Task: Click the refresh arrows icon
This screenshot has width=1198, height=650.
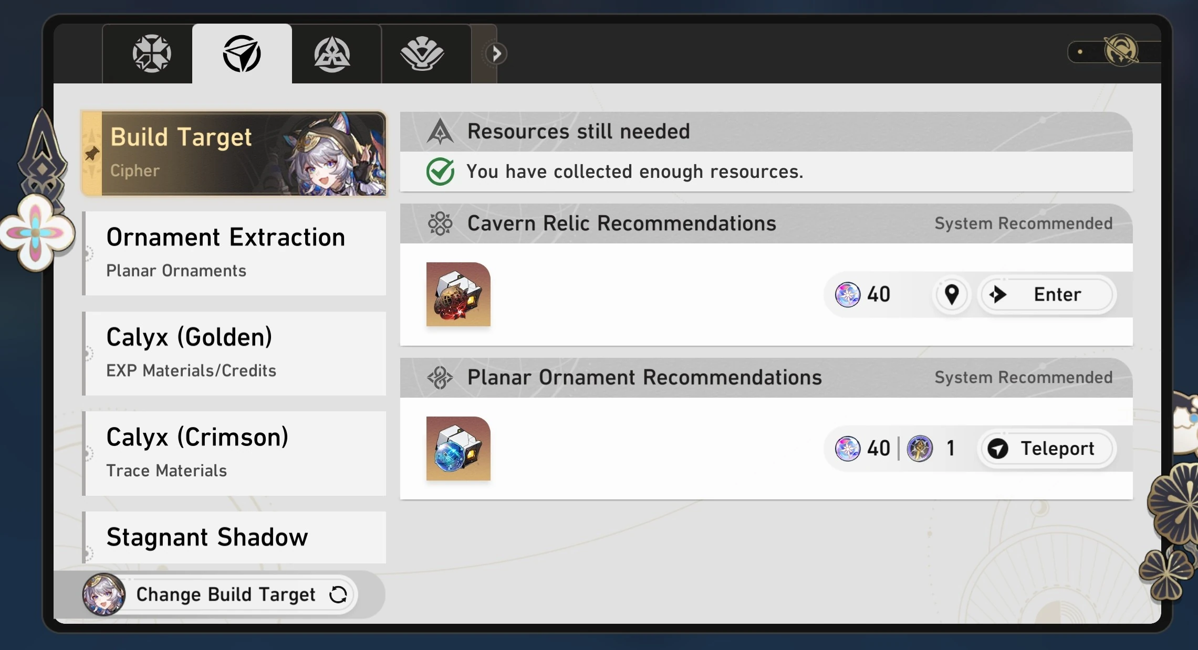Action: 338,594
